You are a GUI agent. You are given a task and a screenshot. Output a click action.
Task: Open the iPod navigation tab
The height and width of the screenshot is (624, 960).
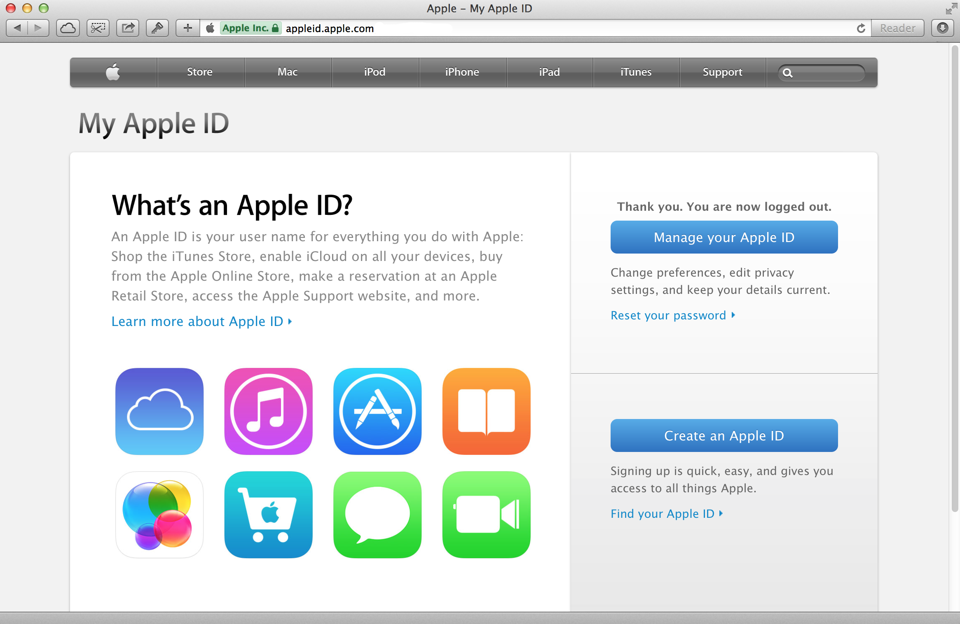click(x=375, y=72)
